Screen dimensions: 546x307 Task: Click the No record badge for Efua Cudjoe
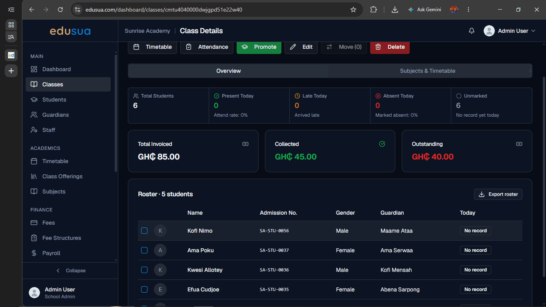[x=476, y=289]
